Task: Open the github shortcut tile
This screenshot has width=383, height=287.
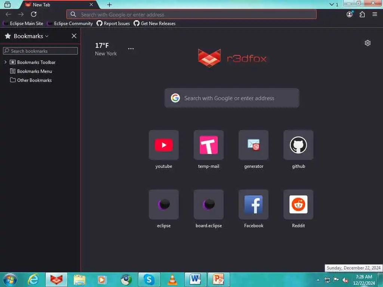Action: pyautogui.click(x=298, y=145)
